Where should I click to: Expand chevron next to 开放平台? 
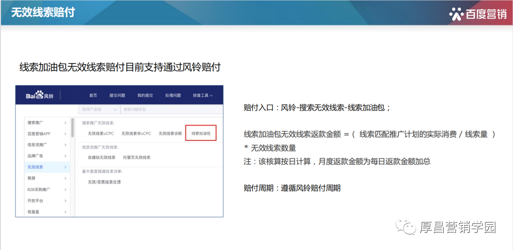pyautogui.click(x=66, y=200)
